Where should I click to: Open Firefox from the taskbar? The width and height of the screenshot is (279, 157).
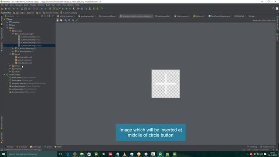75,154
